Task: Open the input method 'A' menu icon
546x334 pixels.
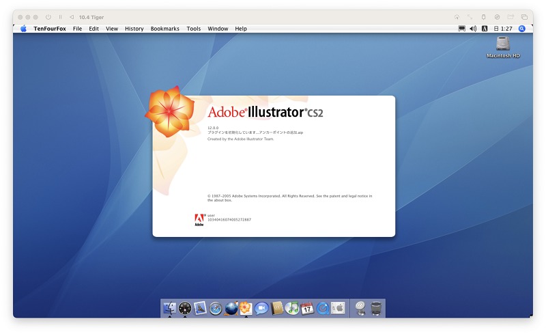Action: tap(485, 29)
